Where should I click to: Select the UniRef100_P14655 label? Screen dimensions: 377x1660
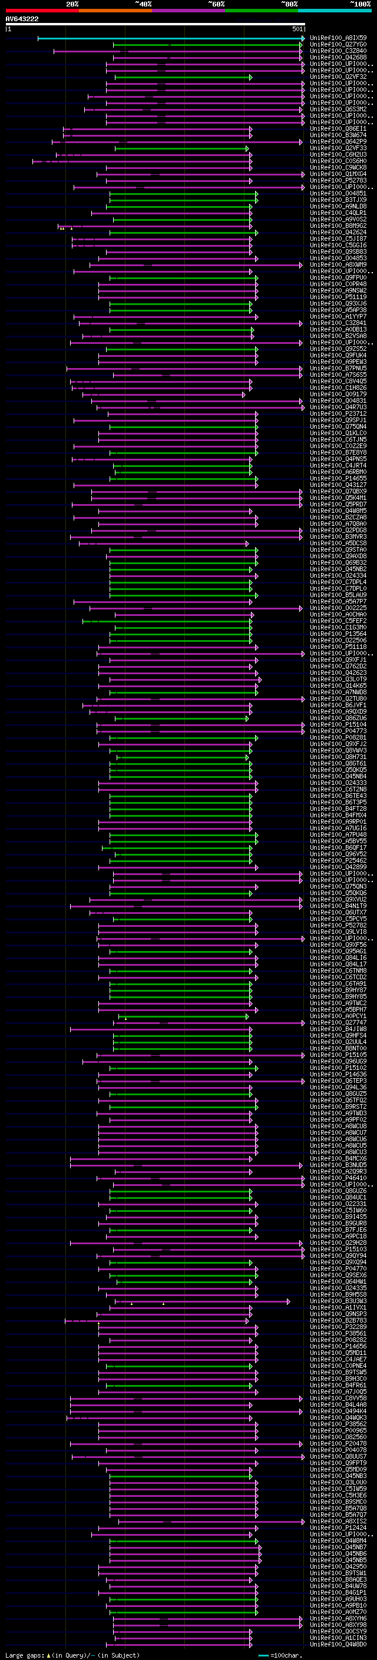[x=338, y=478]
